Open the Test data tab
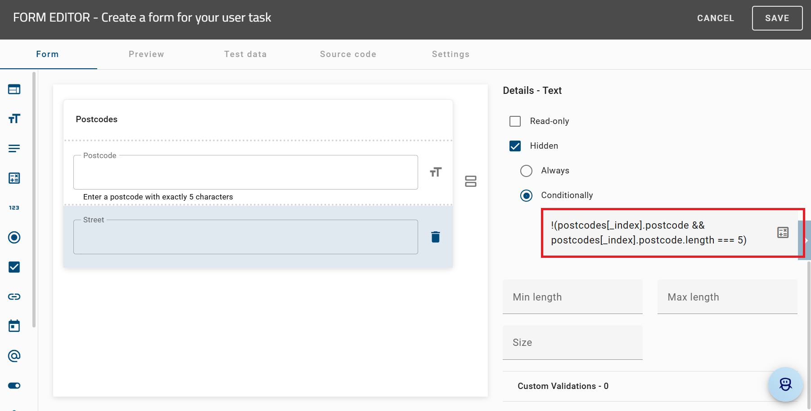811x411 pixels. coord(245,54)
